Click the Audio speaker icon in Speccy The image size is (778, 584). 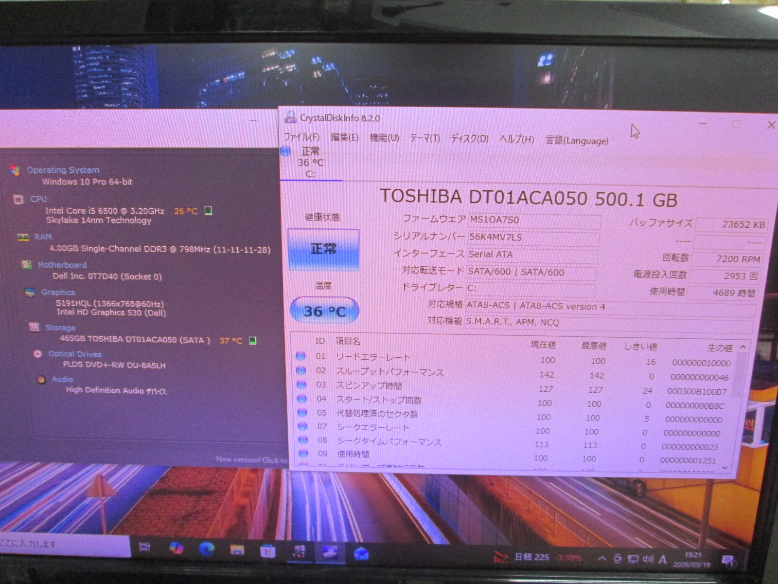(41, 379)
